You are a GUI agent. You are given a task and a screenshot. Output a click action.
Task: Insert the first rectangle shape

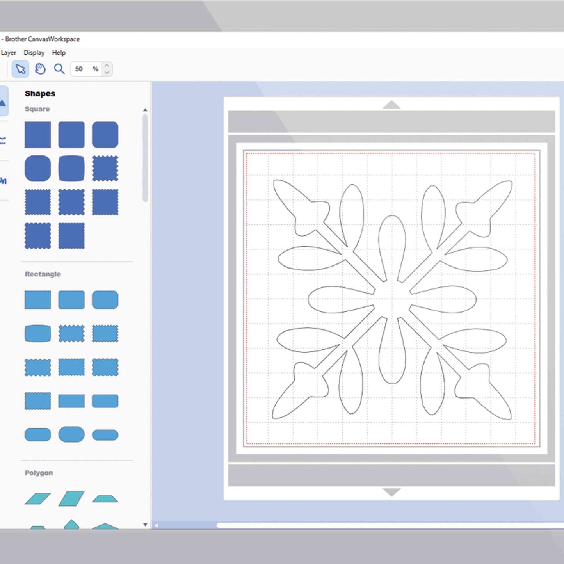click(37, 300)
